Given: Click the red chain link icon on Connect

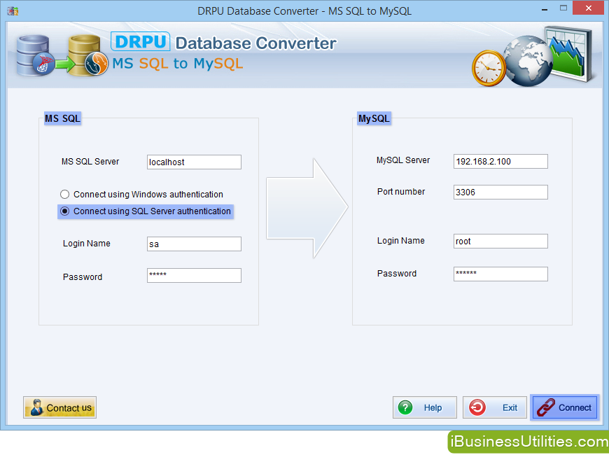Looking at the screenshot, I should pyautogui.click(x=546, y=407).
